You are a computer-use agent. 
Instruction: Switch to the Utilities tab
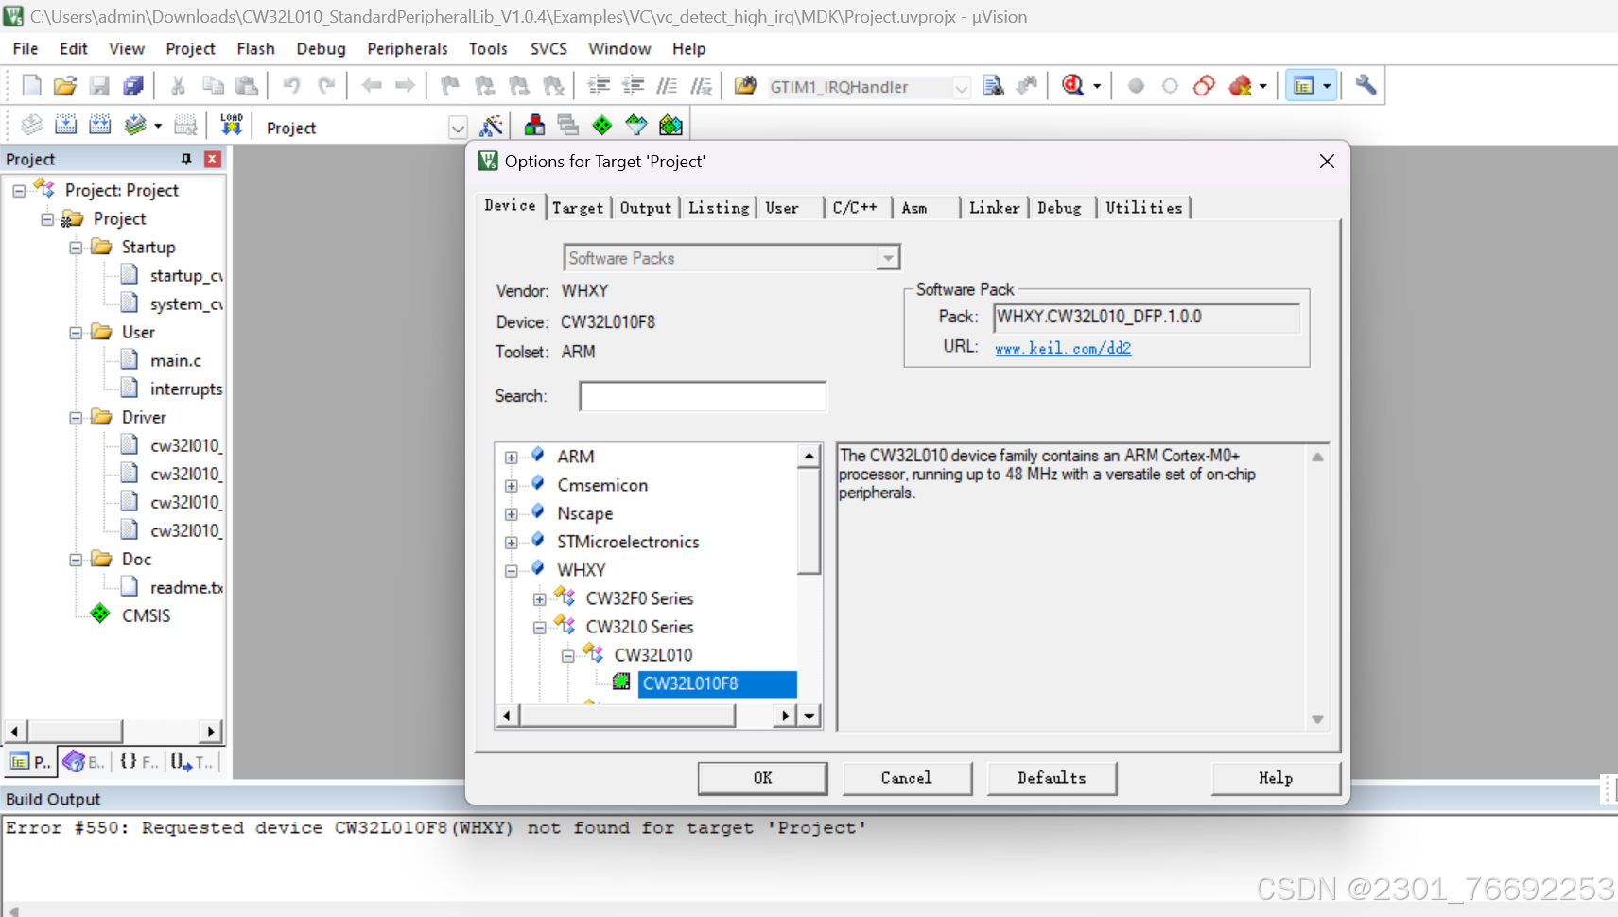click(1144, 208)
